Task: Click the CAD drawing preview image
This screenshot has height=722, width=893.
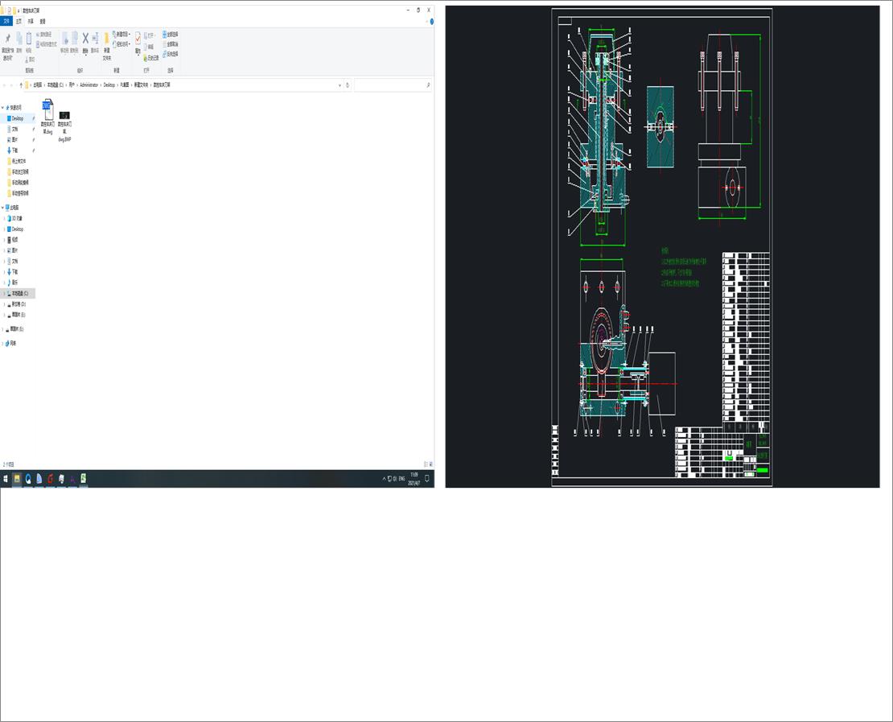Action: point(662,247)
